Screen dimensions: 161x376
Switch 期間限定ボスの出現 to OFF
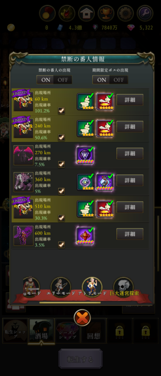click(x=119, y=80)
